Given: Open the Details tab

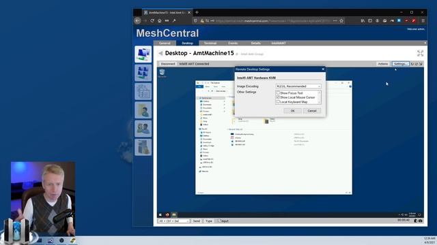Looking at the screenshot, I should click(255, 43).
